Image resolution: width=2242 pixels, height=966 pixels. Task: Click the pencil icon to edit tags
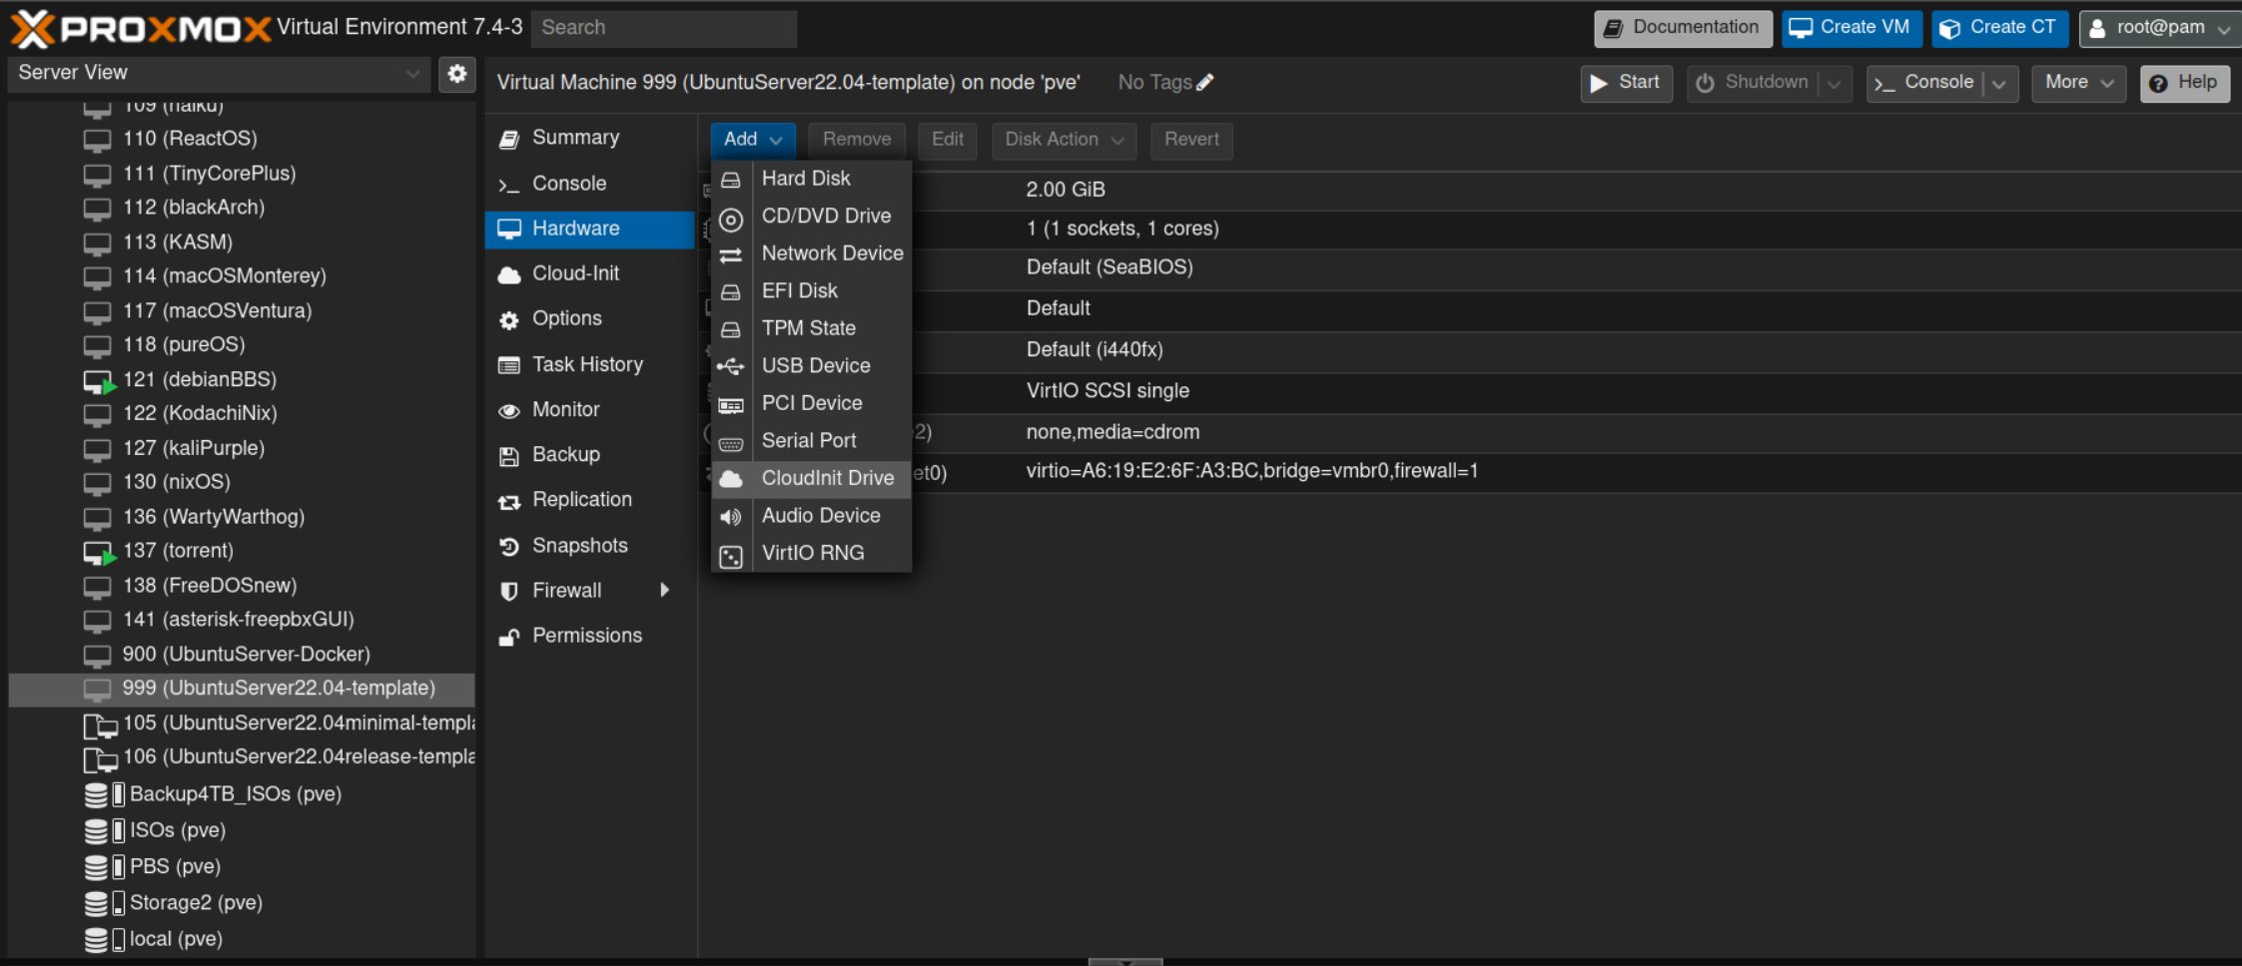(1205, 83)
